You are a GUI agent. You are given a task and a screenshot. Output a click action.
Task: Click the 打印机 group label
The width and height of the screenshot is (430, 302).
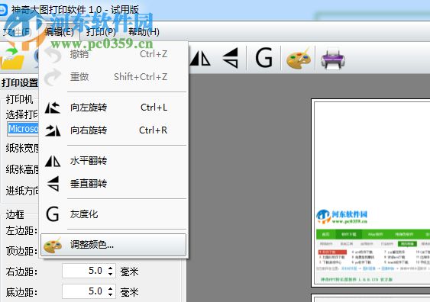click(x=19, y=99)
